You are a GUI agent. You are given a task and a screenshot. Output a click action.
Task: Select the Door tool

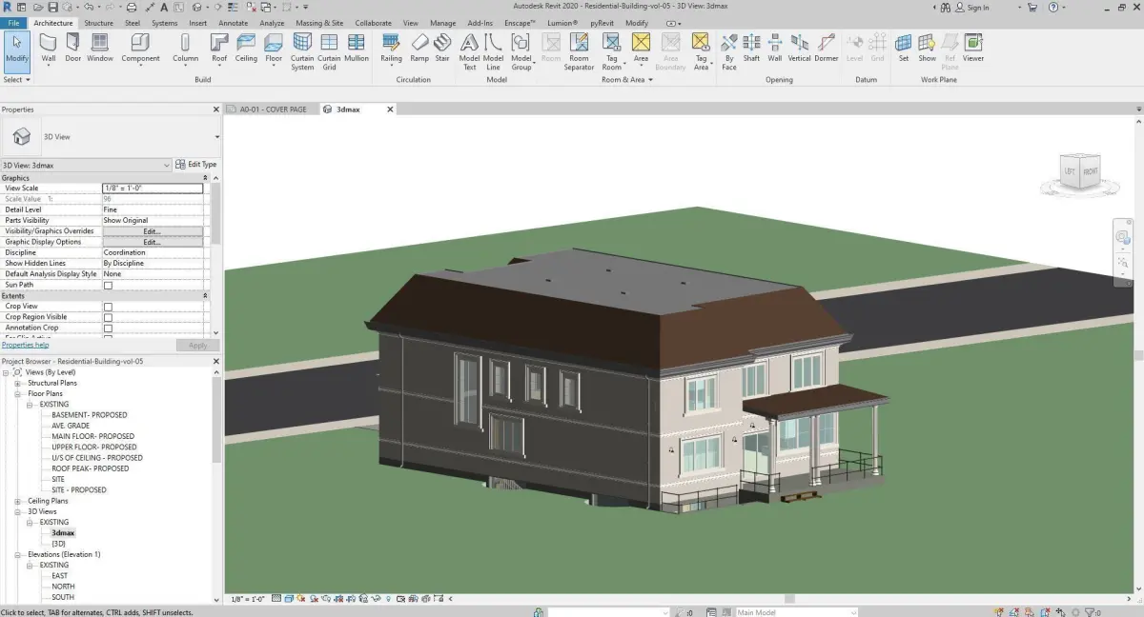point(73,48)
